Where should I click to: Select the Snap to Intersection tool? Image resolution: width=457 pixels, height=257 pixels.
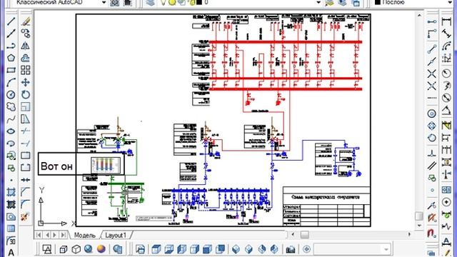click(x=432, y=74)
